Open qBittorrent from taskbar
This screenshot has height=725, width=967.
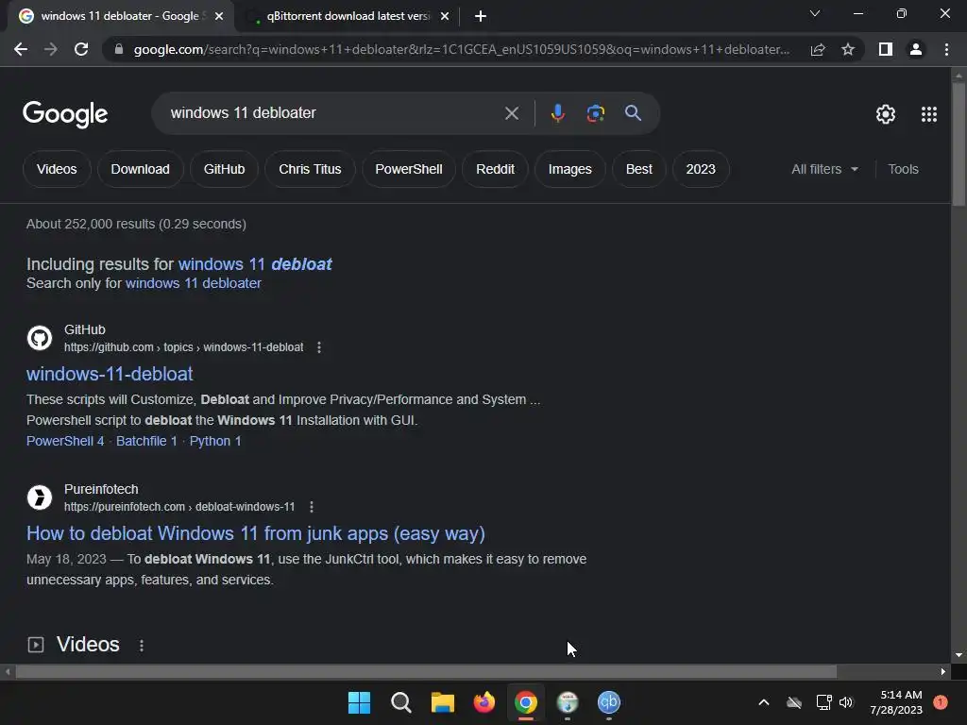(609, 702)
